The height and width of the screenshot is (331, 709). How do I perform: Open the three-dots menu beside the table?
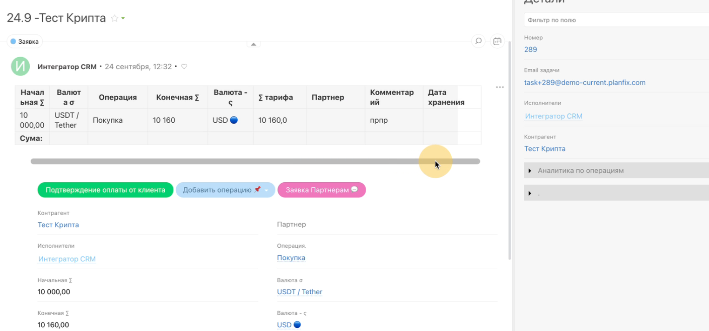click(x=500, y=87)
